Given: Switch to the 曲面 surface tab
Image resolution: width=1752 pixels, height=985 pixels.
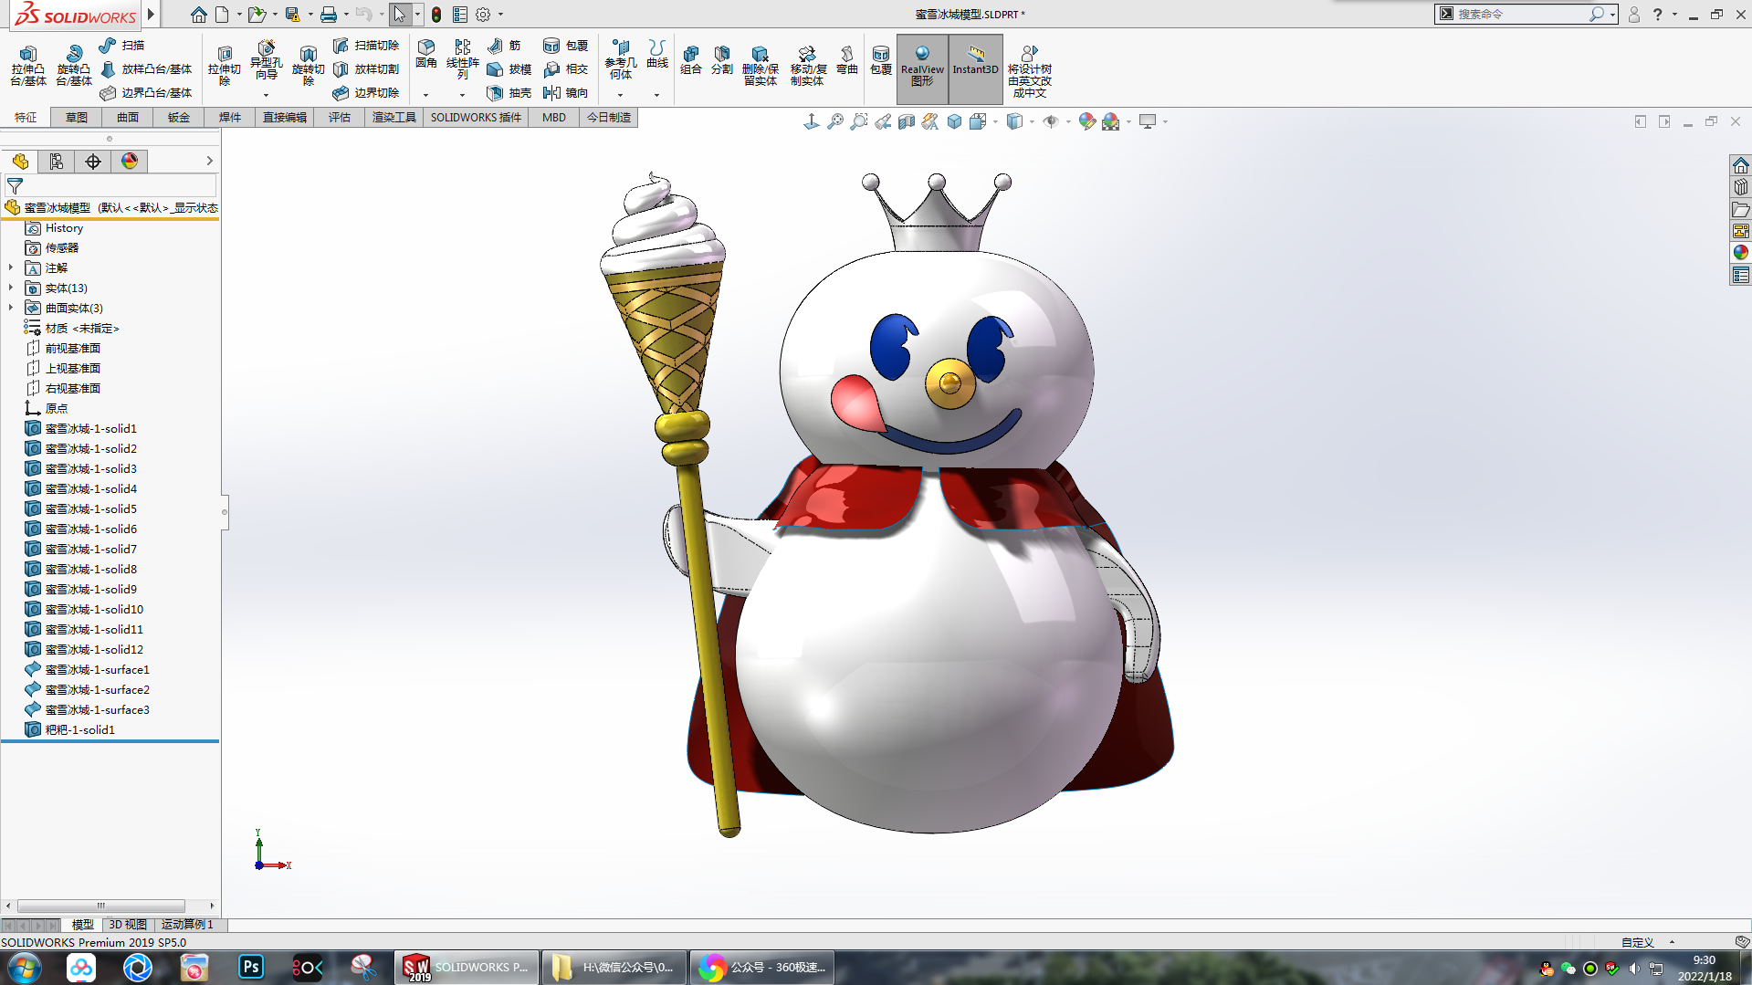Looking at the screenshot, I should pos(128,118).
